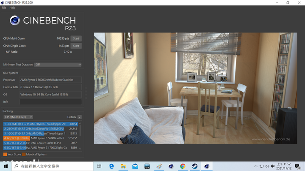Click the Processor field showing Ryzen 5 5600G
This screenshot has height=171, width=305.
coord(50,80)
